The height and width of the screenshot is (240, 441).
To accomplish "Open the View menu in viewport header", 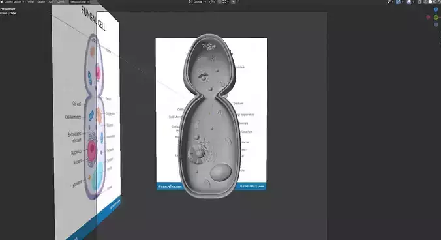I will 31,2.
